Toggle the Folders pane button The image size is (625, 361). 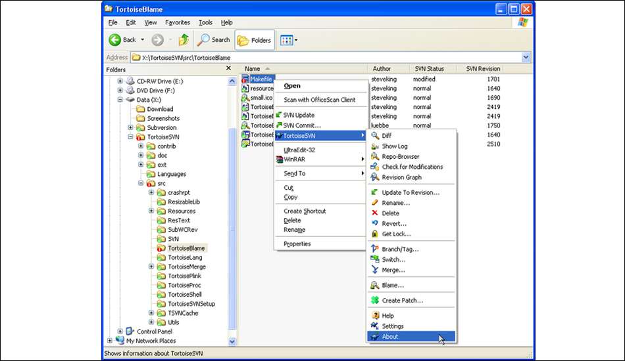(x=255, y=40)
